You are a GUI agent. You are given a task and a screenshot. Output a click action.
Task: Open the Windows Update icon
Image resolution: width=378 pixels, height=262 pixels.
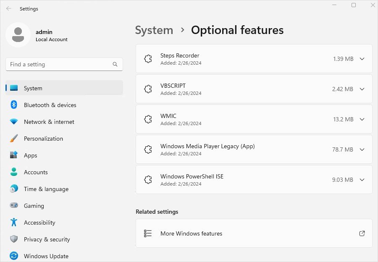click(x=13, y=256)
